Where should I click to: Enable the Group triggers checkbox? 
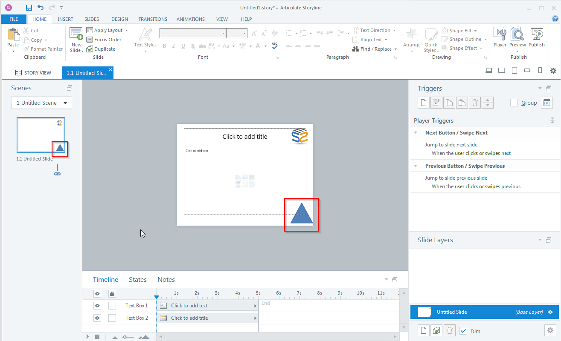[514, 103]
